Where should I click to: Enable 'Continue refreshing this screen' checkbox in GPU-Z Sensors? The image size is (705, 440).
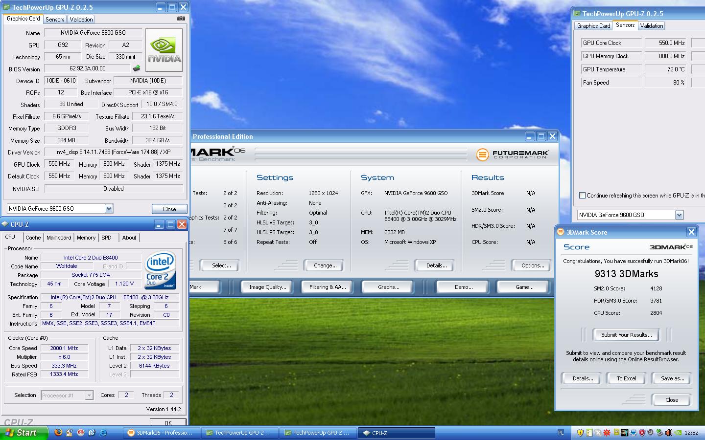coord(582,196)
